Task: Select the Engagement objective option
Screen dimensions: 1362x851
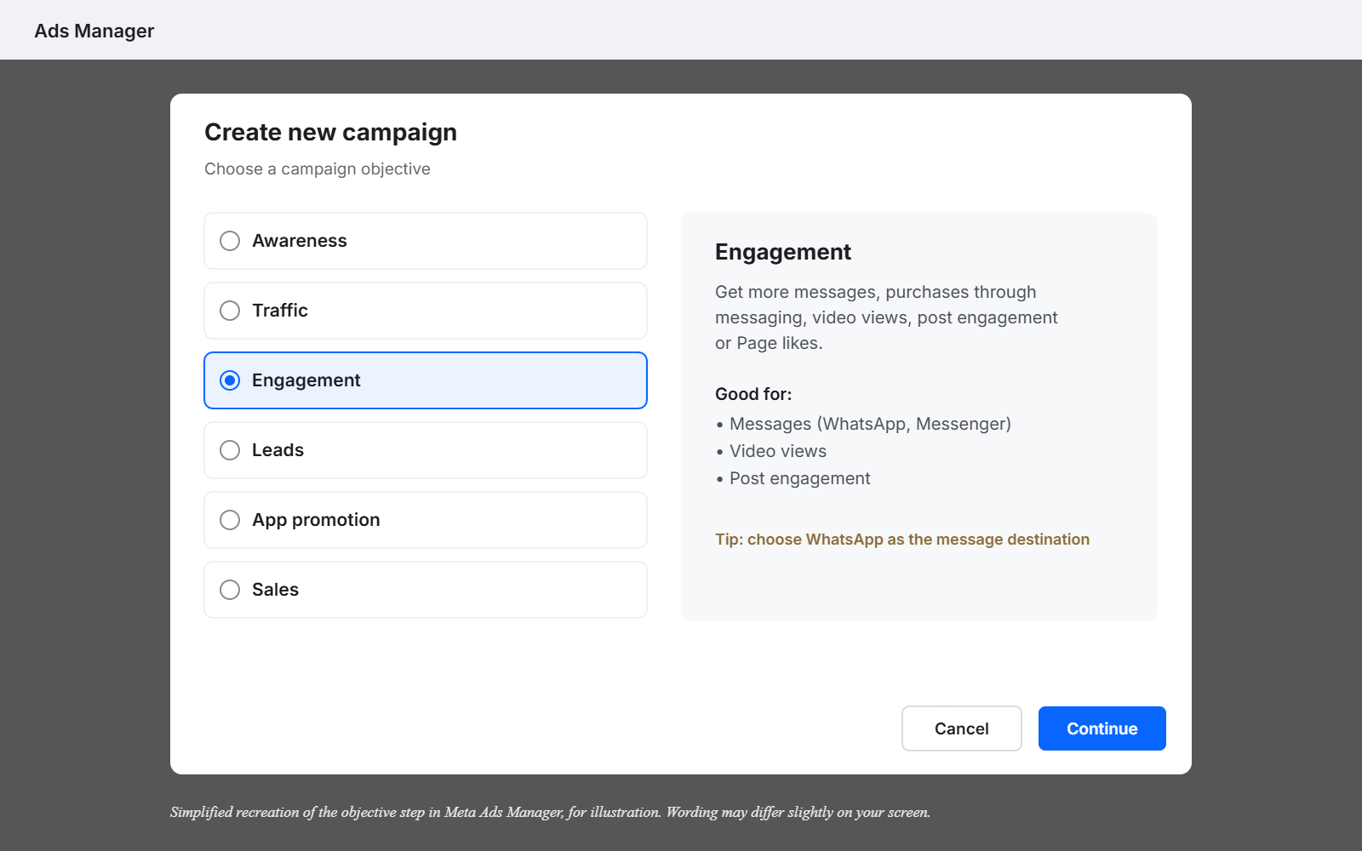Action: pyautogui.click(x=426, y=380)
